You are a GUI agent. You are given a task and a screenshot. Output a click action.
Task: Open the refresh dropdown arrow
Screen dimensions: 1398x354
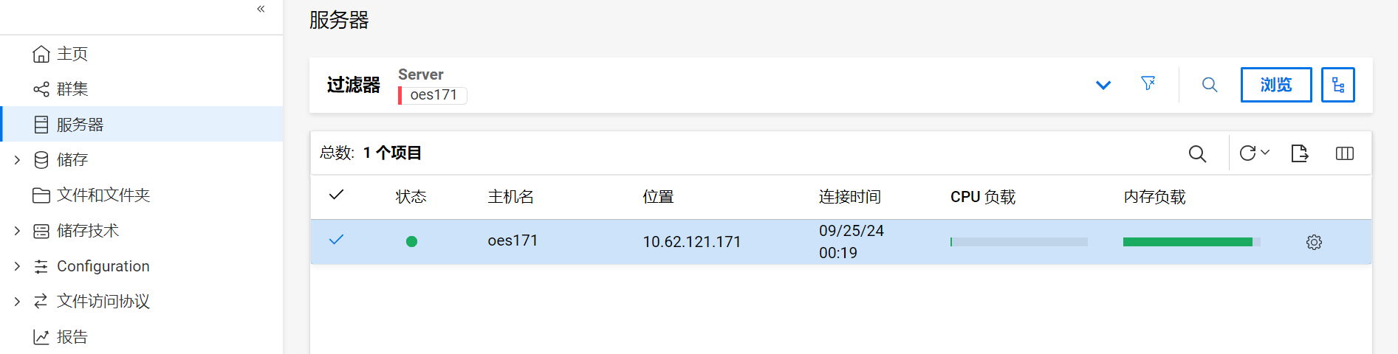point(1265,153)
